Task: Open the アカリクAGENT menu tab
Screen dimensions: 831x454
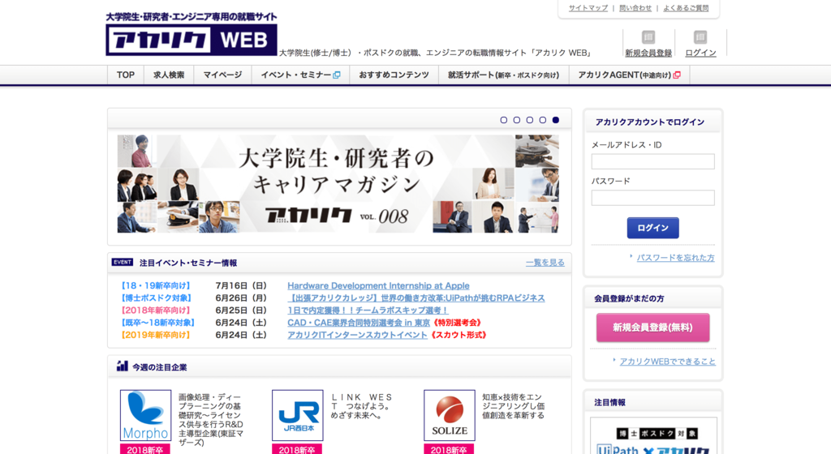Action: pos(629,75)
